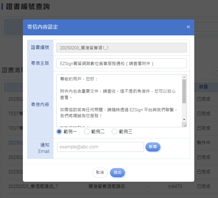Image resolution: width=218 pixels, height=198 pixels.
Task: Click the 新增 button next to the email field
Action: (153, 147)
